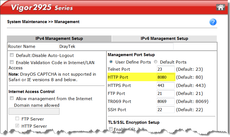Viewport: 230px width, 137px height.
Task: Click the TR069 Port input field
Action: 166,102
